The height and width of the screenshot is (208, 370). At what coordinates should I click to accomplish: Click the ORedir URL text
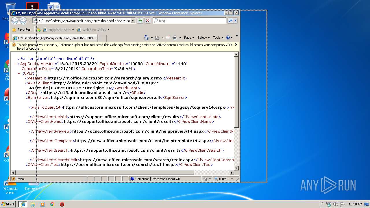[85, 93]
